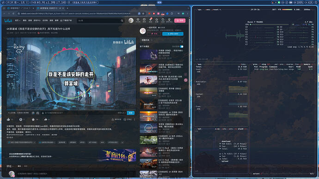Click the leftmost launcher icon on the top bar
Viewport: 319px width, 179px height.
click(x=3, y=2)
